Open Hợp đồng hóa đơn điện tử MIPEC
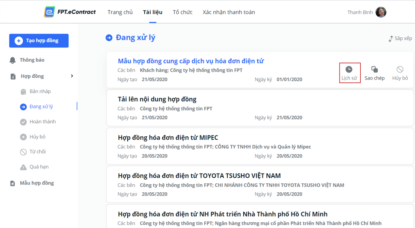The height and width of the screenshot is (228, 415). point(168,138)
